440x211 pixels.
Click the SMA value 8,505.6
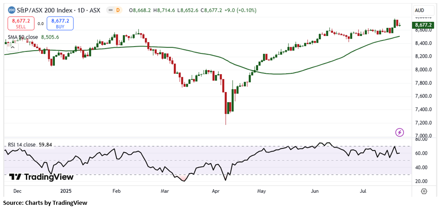coord(50,37)
